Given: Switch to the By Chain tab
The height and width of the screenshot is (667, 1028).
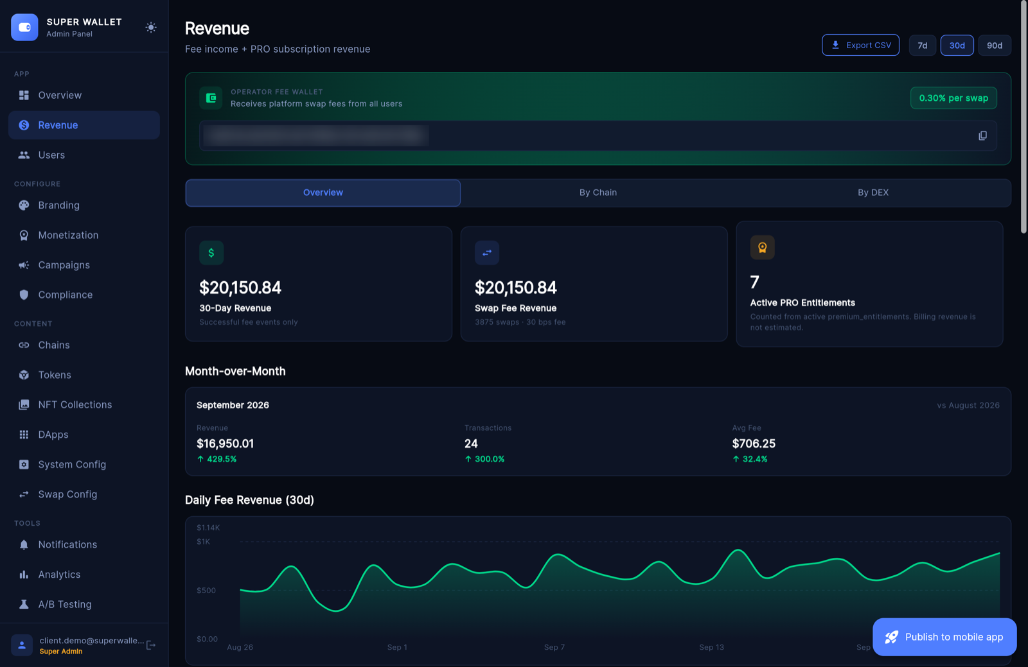Looking at the screenshot, I should tap(598, 193).
